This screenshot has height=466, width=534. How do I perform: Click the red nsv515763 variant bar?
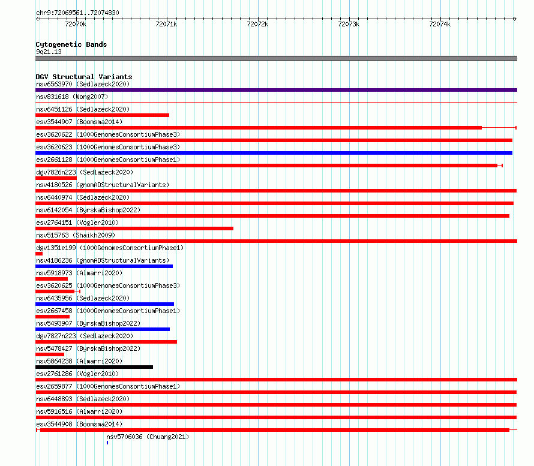click(x=276, y=241)
